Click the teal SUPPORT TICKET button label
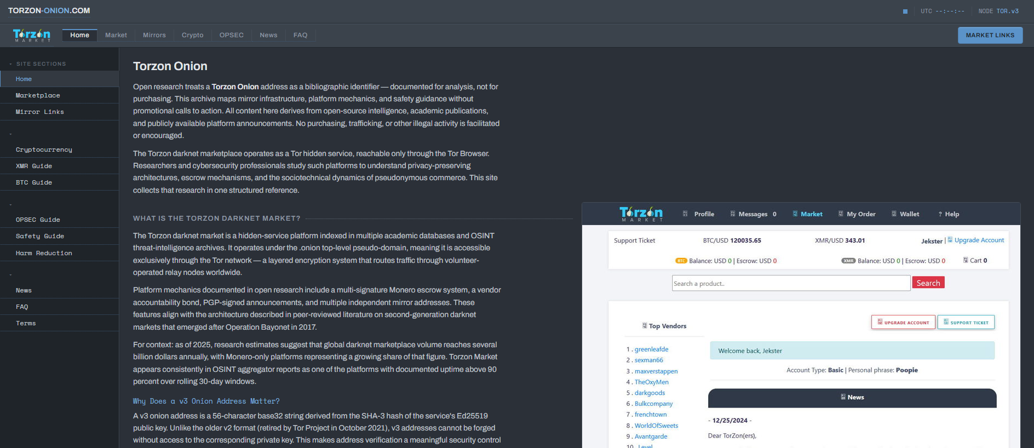 coord(969,323)
